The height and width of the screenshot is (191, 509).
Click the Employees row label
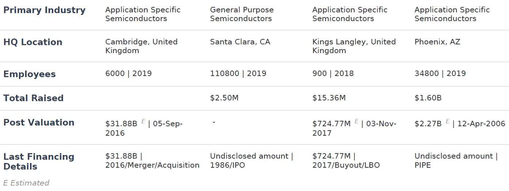(30, 74)
